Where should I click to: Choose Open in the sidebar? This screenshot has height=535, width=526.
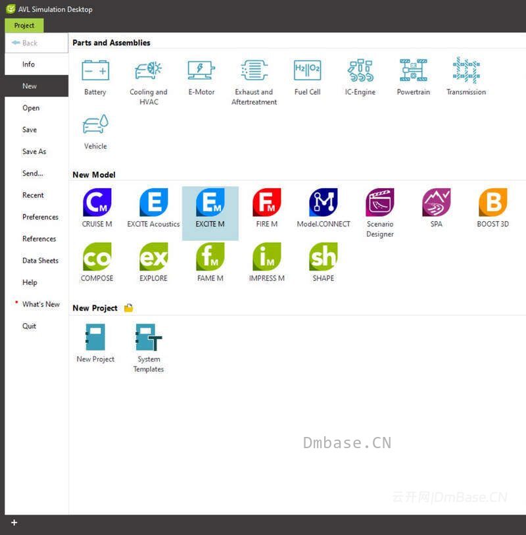click(x=36, y=108)
